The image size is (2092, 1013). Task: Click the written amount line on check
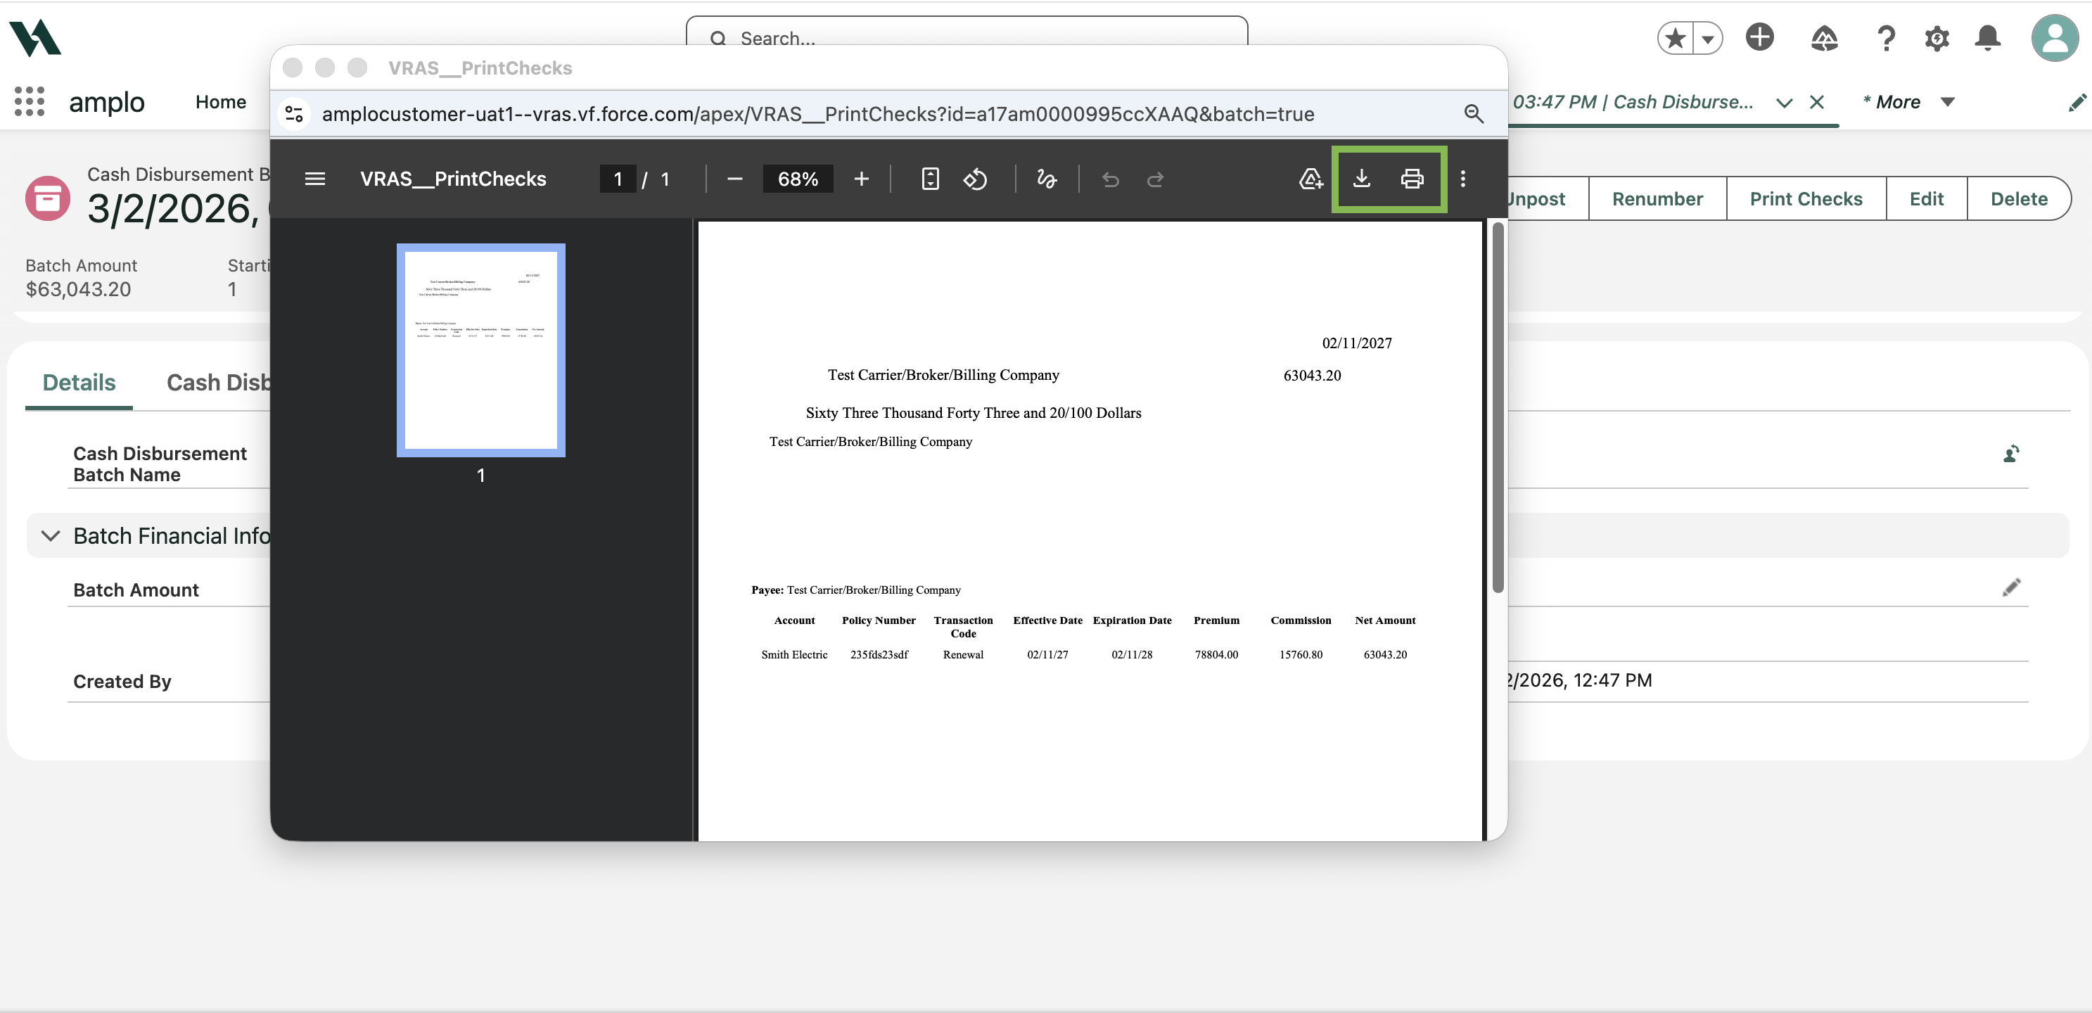[973, 413]
